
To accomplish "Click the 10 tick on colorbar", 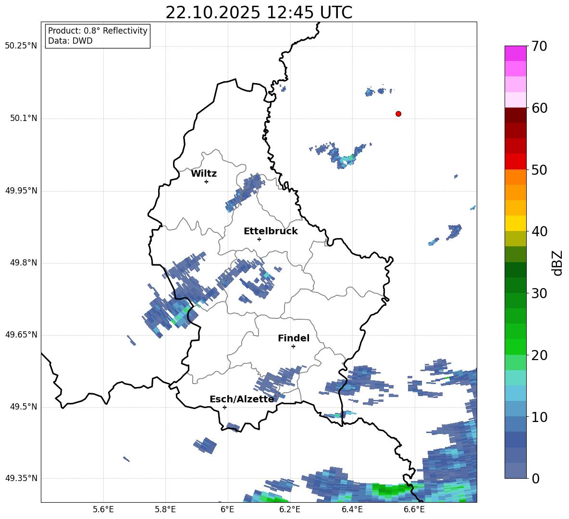I will tap(539, 417).
